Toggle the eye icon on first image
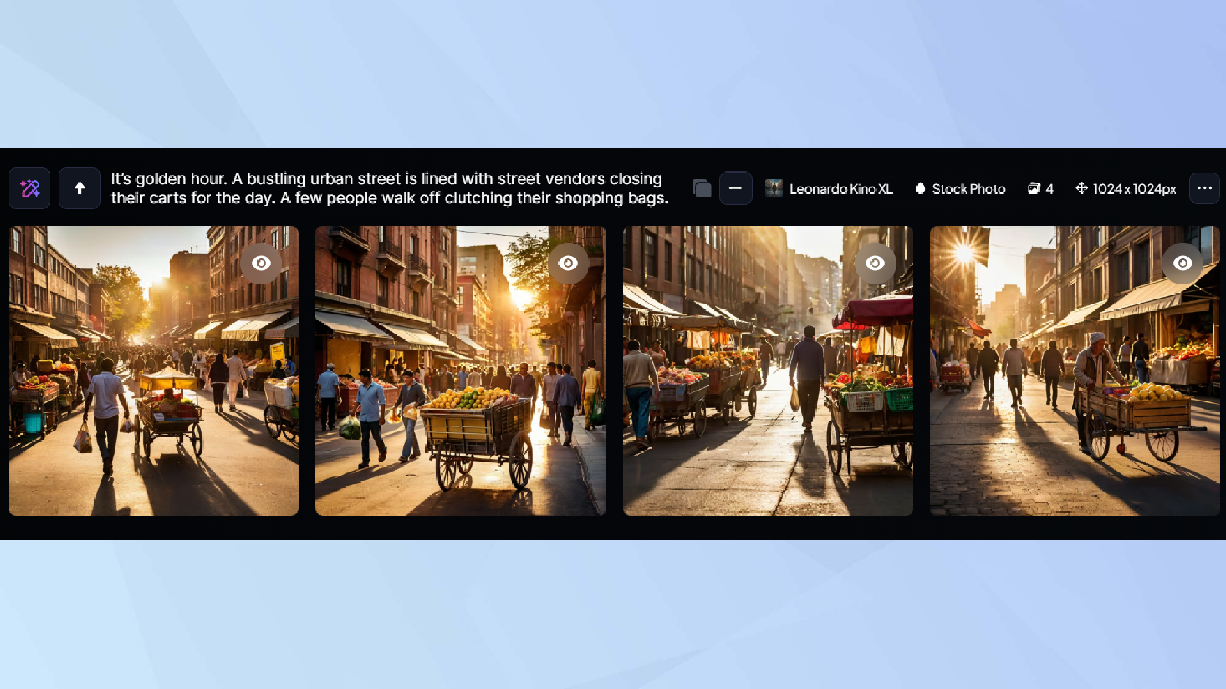 pos(261,263)
